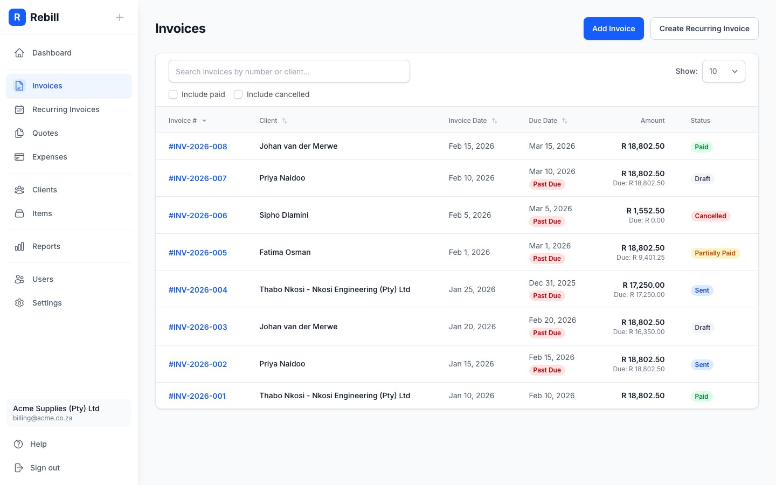Click the Add Invoice button
The image size is (776, 485).
(614, 29)
